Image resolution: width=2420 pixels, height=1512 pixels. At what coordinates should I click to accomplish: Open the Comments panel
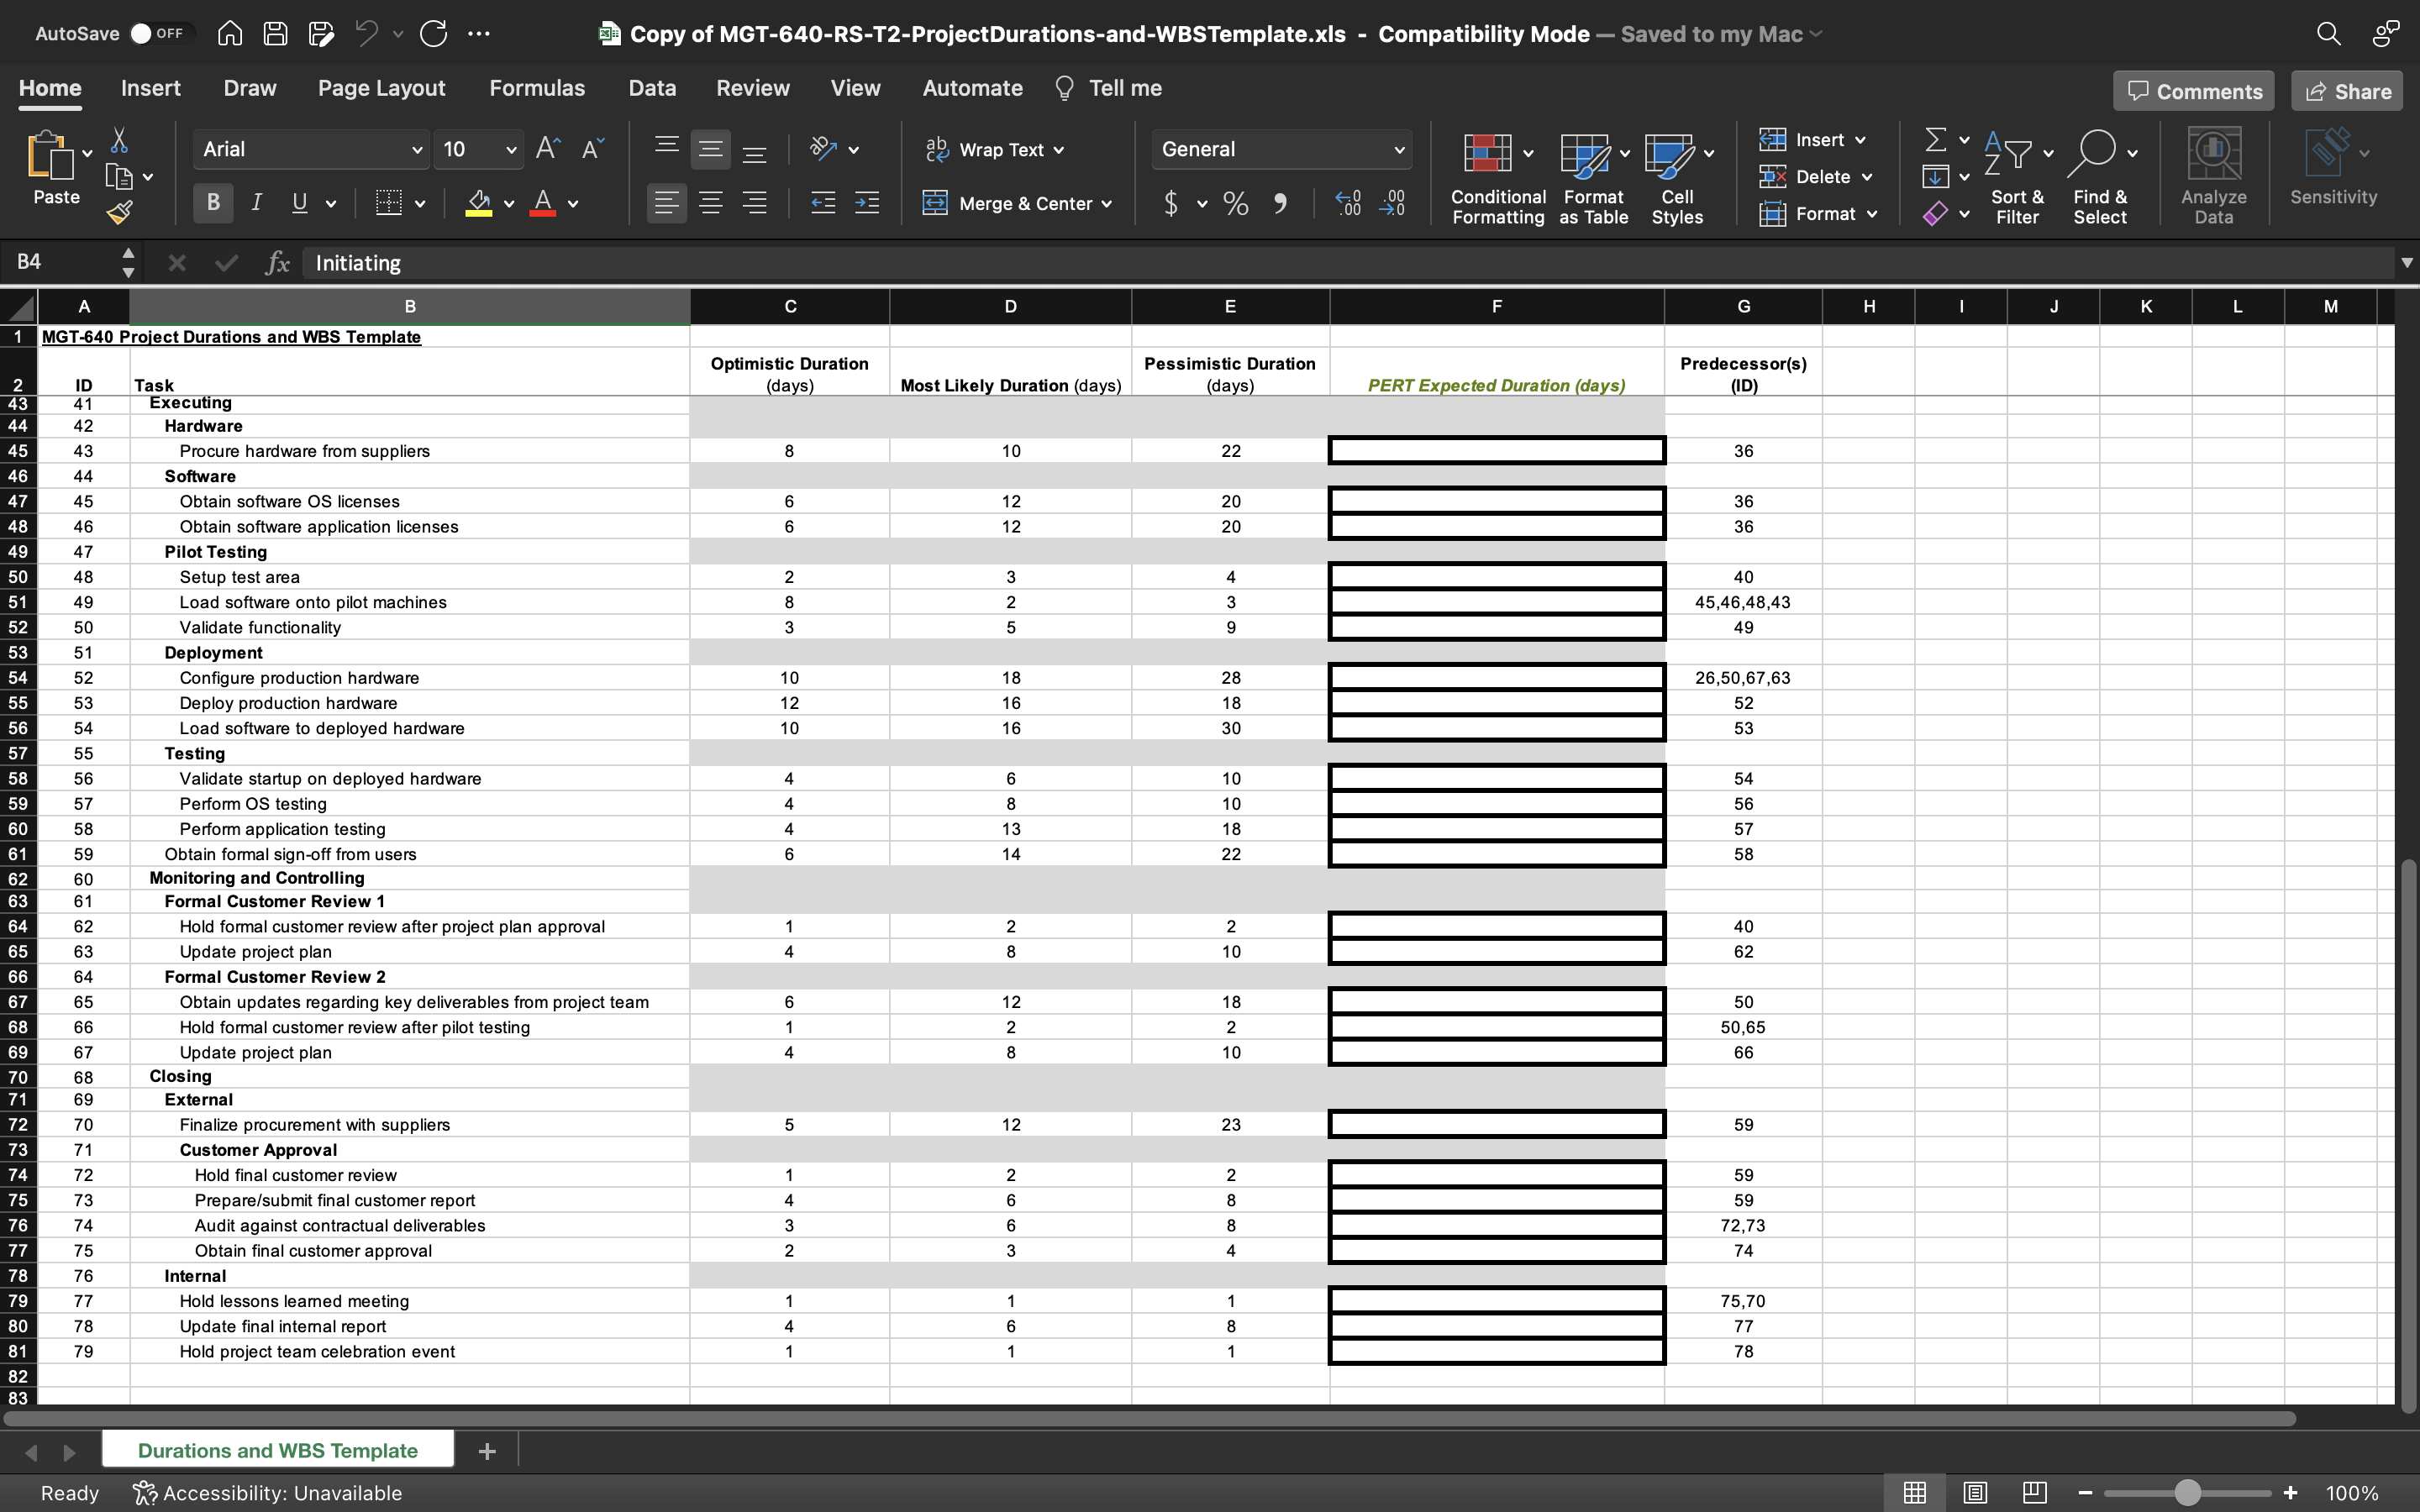pyautogui.click(x=2193, y=90)
